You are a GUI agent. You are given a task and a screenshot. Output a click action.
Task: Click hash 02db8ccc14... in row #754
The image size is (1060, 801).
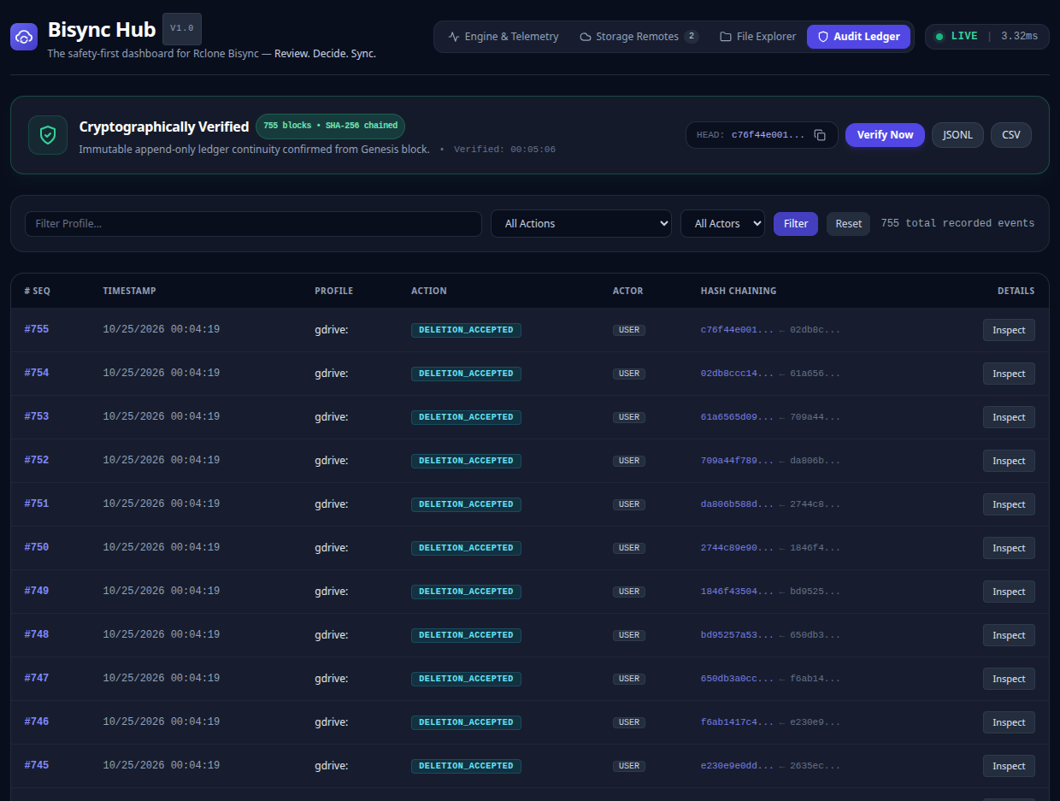coord(737,374)
